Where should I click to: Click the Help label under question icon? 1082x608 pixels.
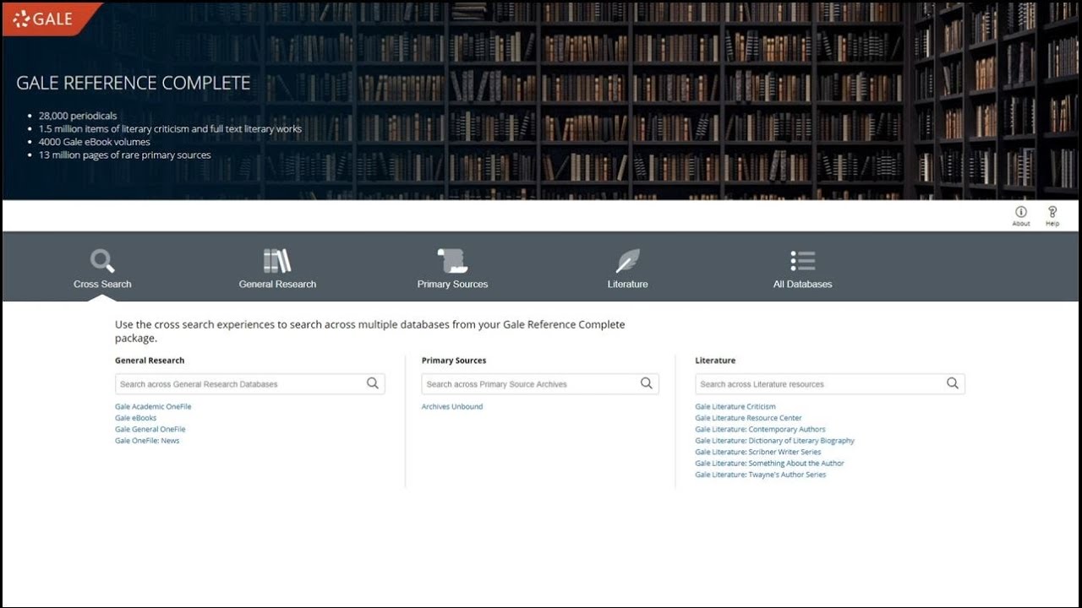point(1052,224)
